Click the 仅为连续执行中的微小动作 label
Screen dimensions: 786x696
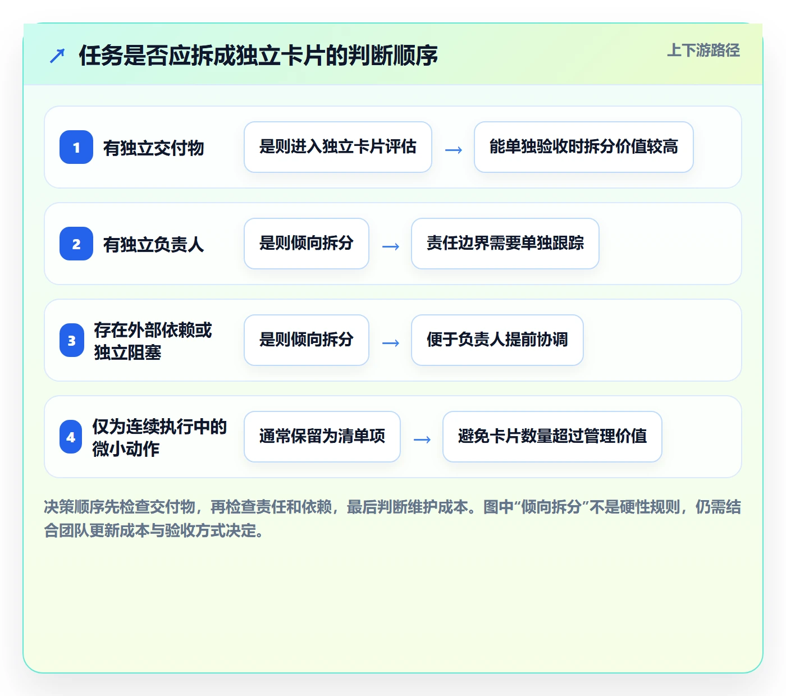click(x=159, y=437)
